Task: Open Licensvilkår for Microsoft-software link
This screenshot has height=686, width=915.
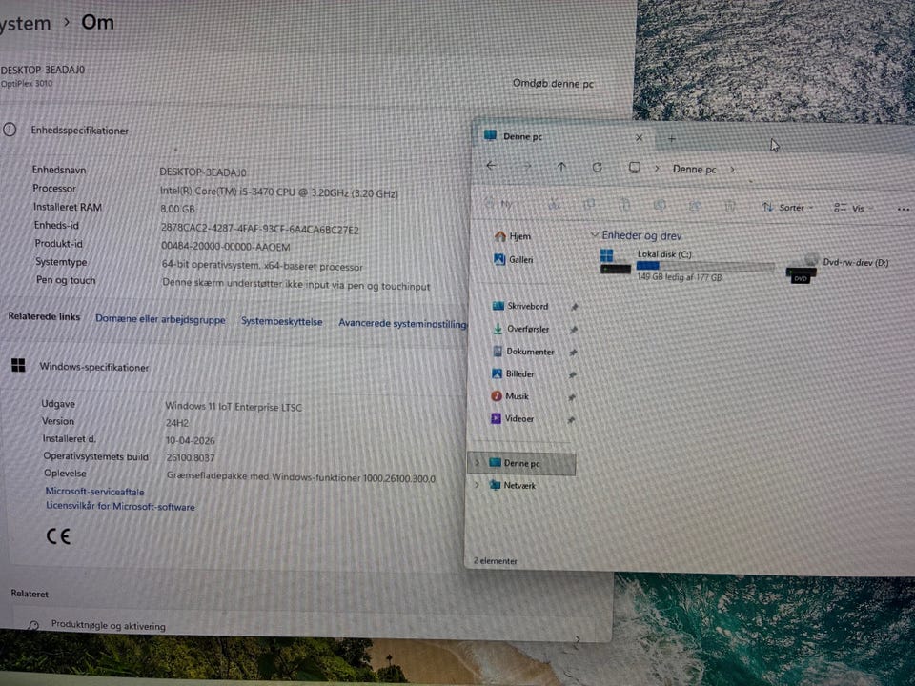Action: [121, 506]
